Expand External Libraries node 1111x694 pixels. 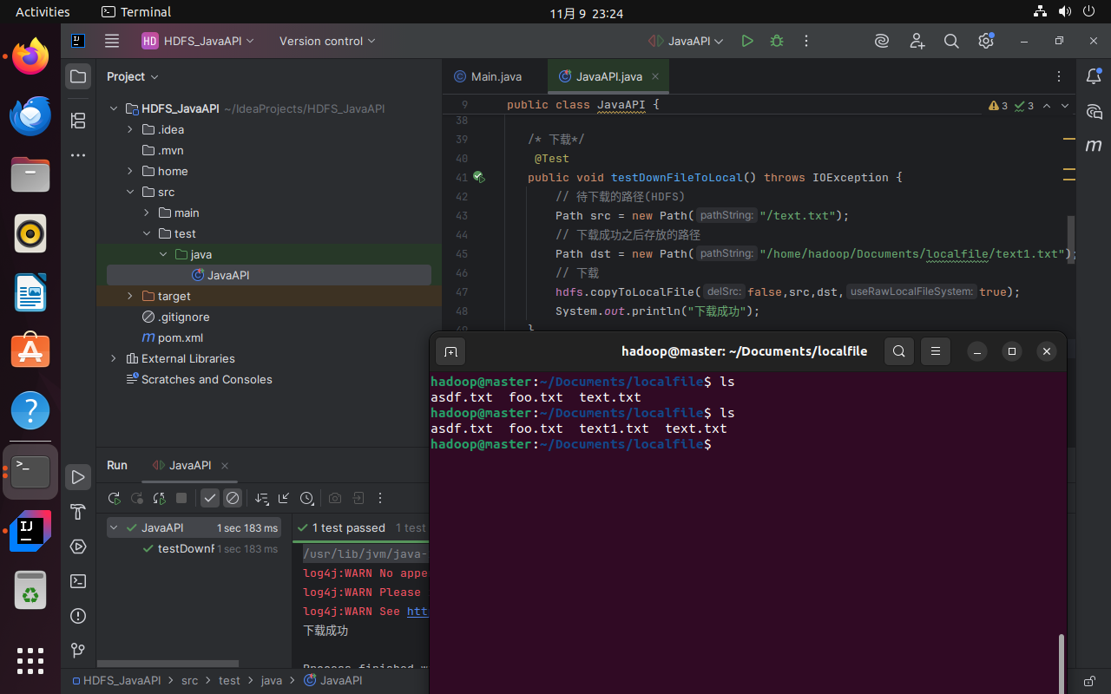coord(114,358)
